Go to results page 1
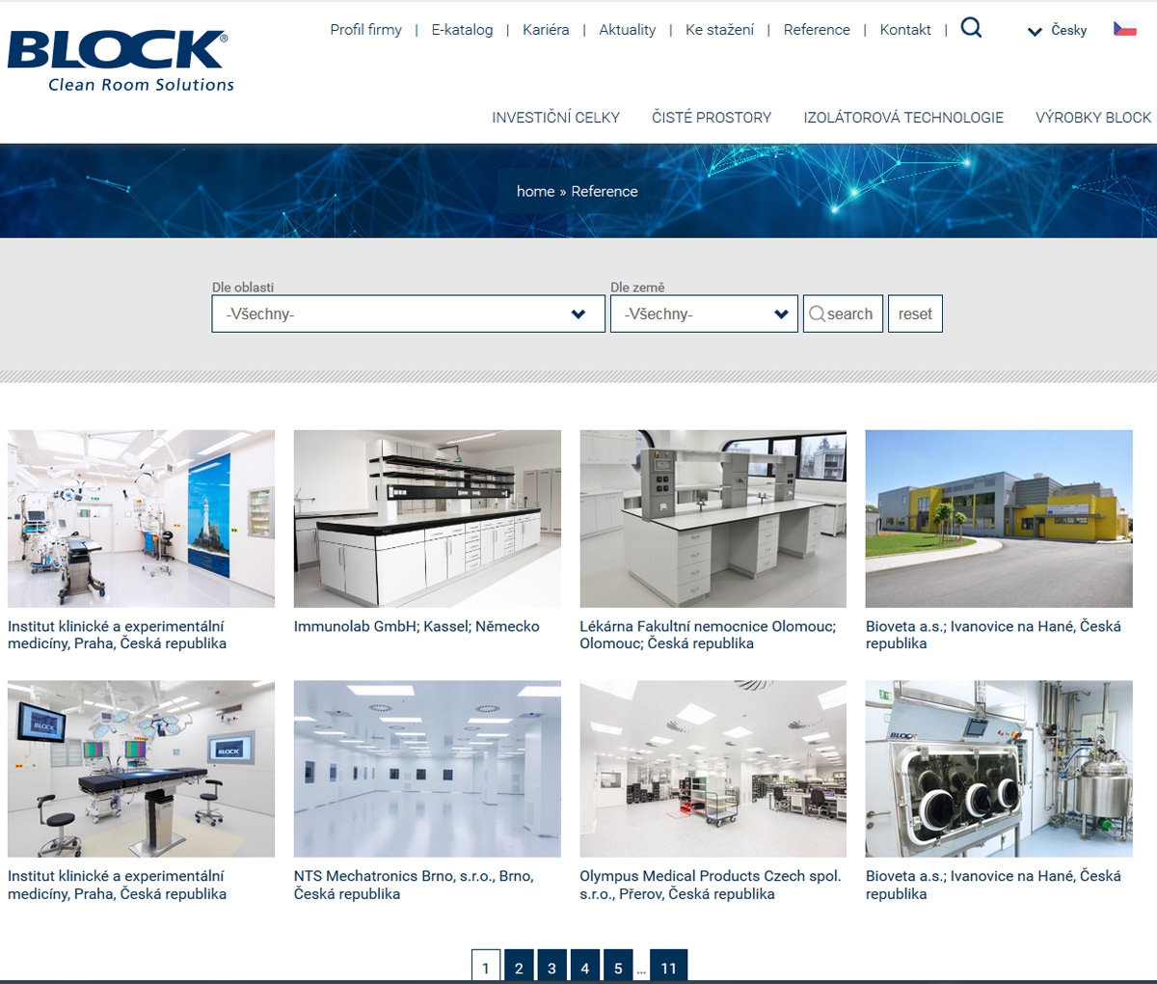1157x984 pixels. click(486, 967)
